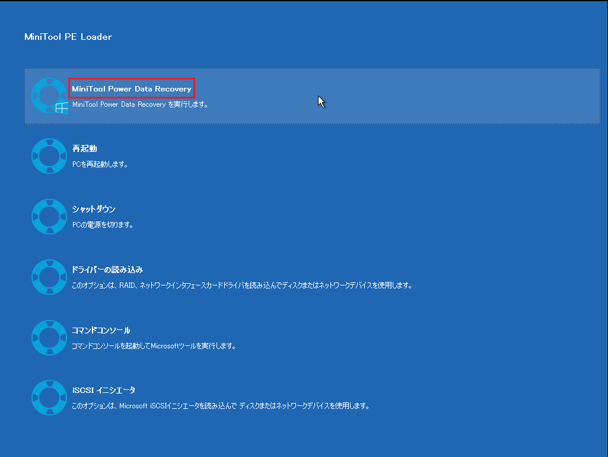This screenshot has height=457, width=608.
Task: Click description about running Microsoft tools
Action: point(154,346)
